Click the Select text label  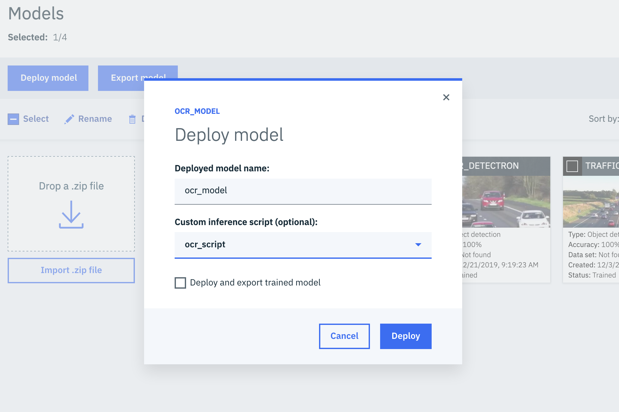pos(36,119)
